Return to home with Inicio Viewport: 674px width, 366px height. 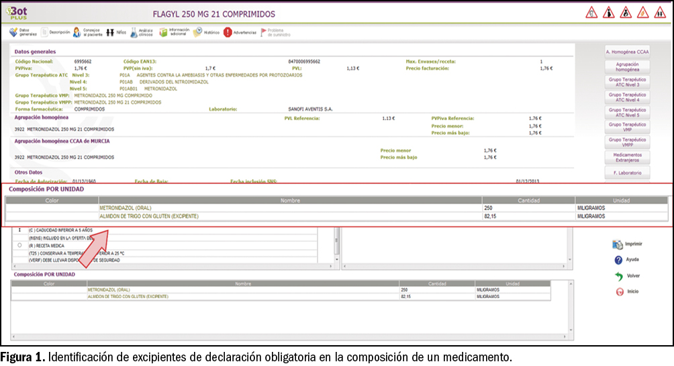(x=626, y=292)
